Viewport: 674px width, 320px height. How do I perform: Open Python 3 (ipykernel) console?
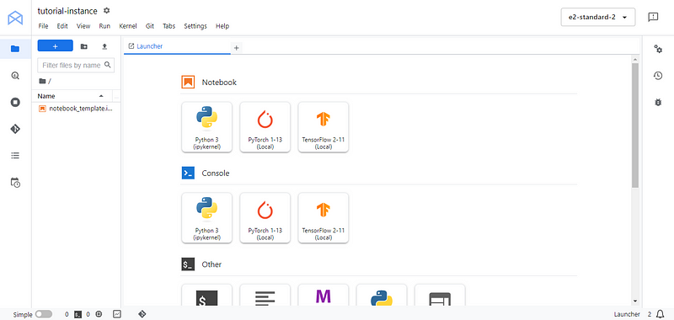coord(207,218)
